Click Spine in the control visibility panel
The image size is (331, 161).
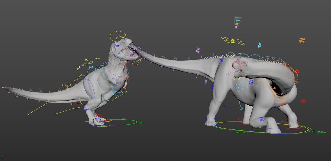pyautogui.click(x=238, y=21)
